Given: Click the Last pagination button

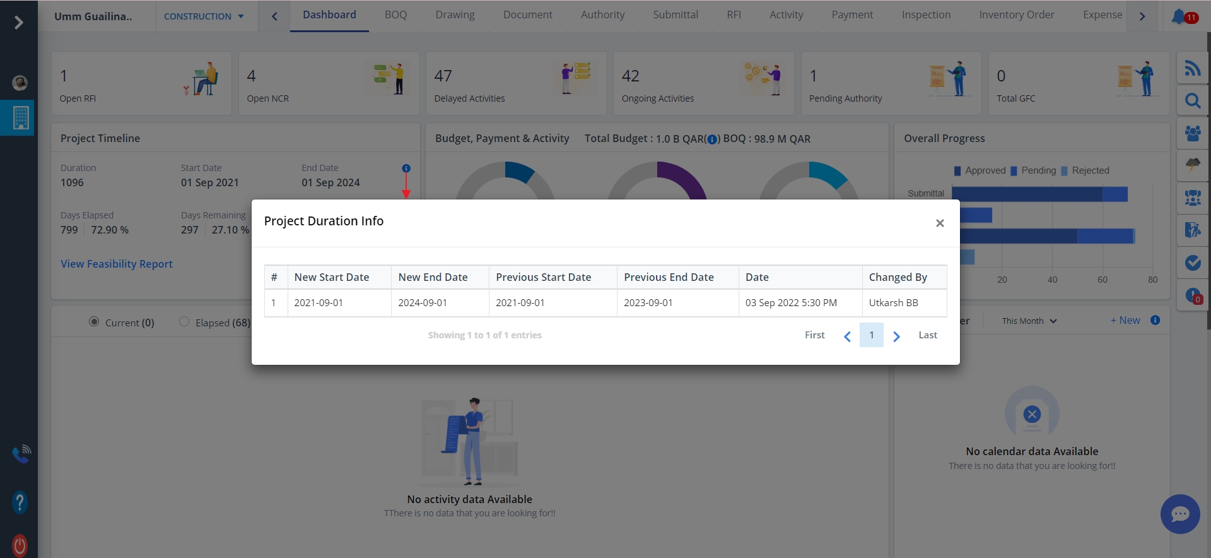Looking at the screenshot, I should coord(927,335).
